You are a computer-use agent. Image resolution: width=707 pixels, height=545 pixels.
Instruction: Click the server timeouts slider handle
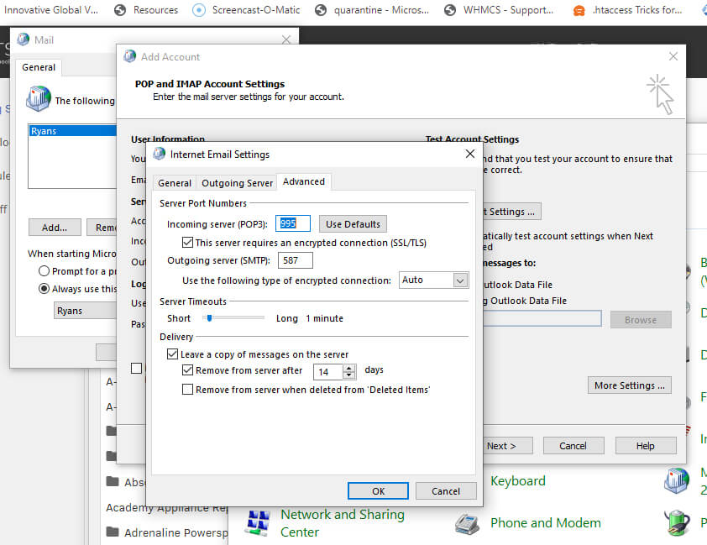click(209, 318)
